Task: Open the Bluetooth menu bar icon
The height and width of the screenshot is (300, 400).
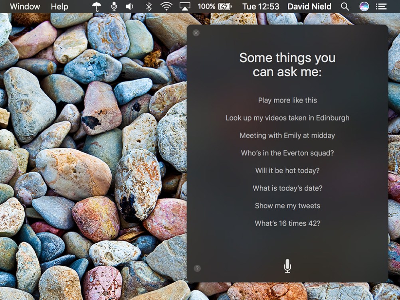Action: (149, 6)
